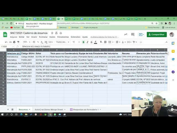Viewport: 177px width, 133px height.
Task: Click the name box showing 1:1000
Action: 7,47
